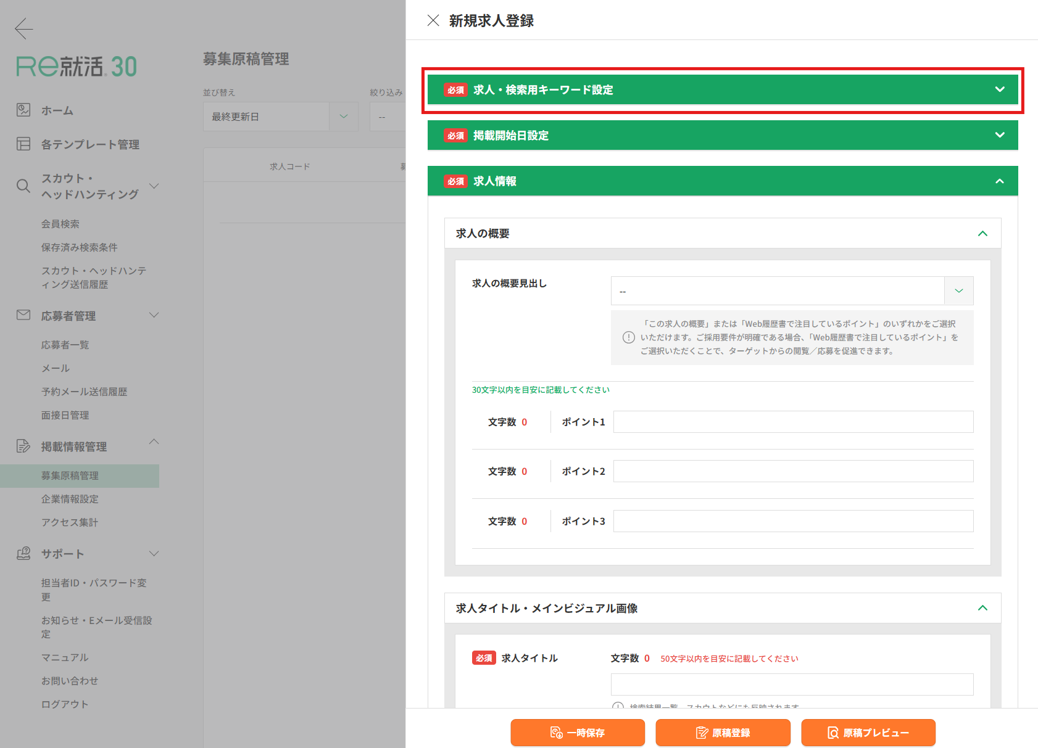This screenshot has width=1038, height=748.
Task: Collapse the サポート sidebar section
Action: pyautogui.click(x=154, y=553)
